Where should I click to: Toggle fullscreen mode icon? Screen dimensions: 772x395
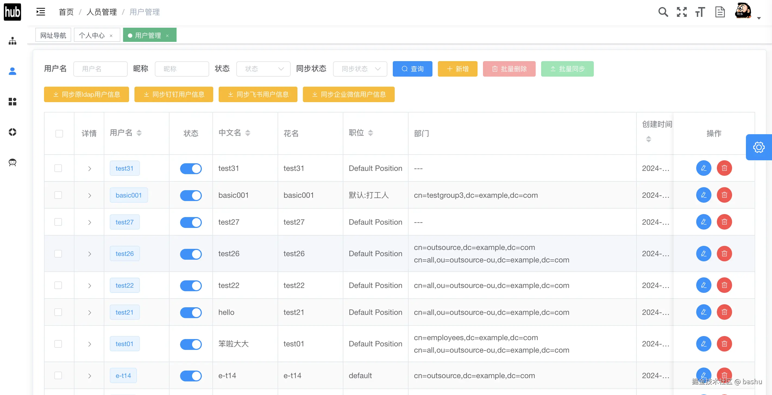point(682,12)
